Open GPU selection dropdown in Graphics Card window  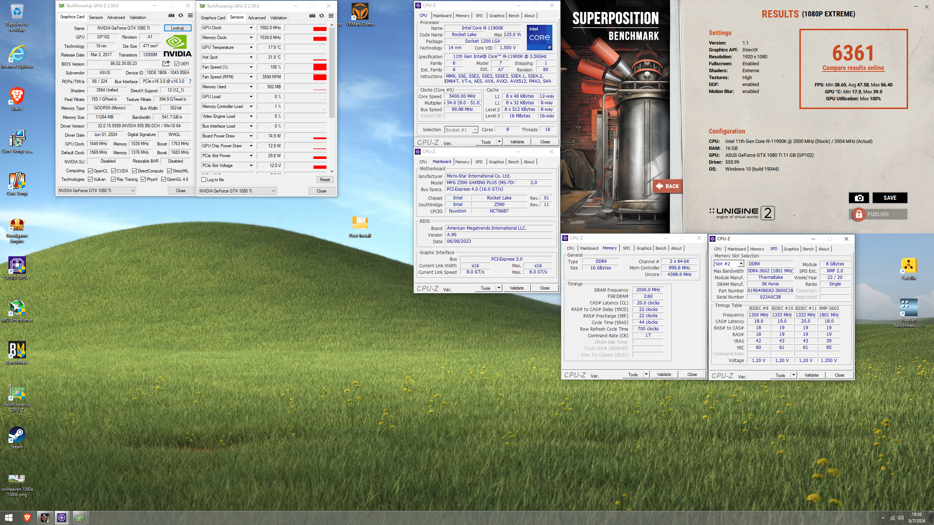[97, 190]
